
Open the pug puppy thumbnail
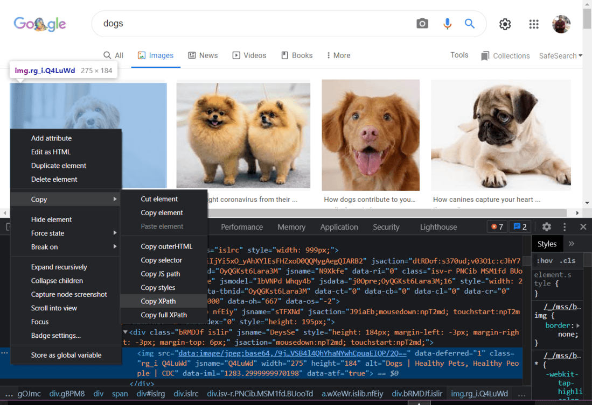(x=500, y=135)
